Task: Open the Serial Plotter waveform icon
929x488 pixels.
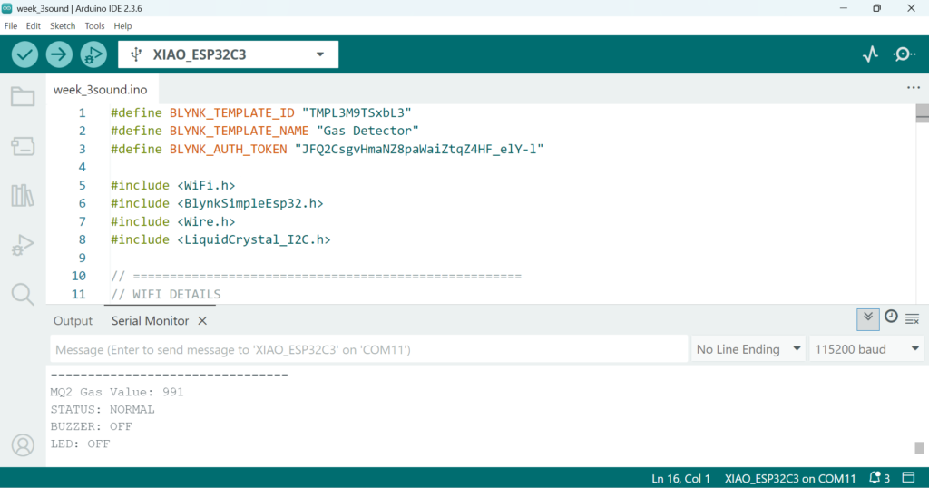Action: point(870,54)
